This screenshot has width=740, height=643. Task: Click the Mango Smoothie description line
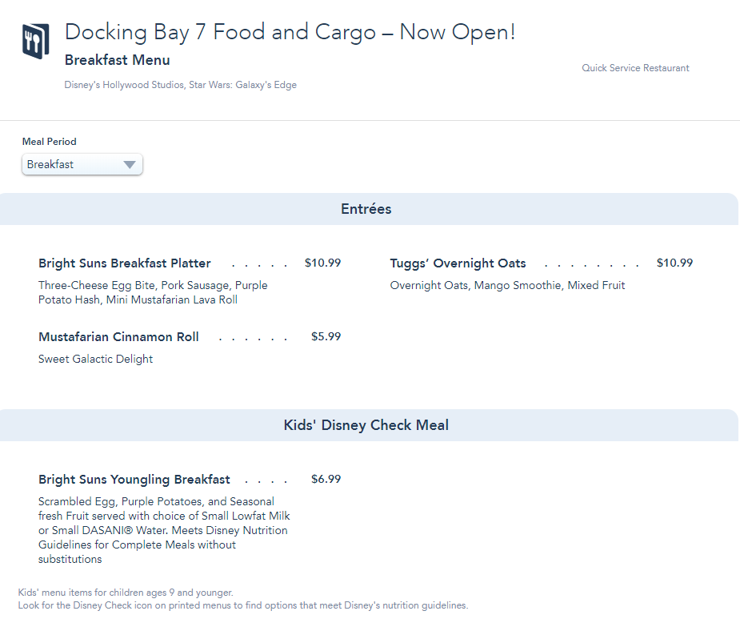[x=507, y=285]
